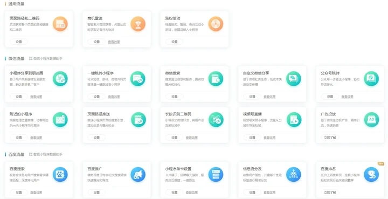Click the 商机雷达 radar icon
This screenshot has height=199, width=388.
[138, 24]
